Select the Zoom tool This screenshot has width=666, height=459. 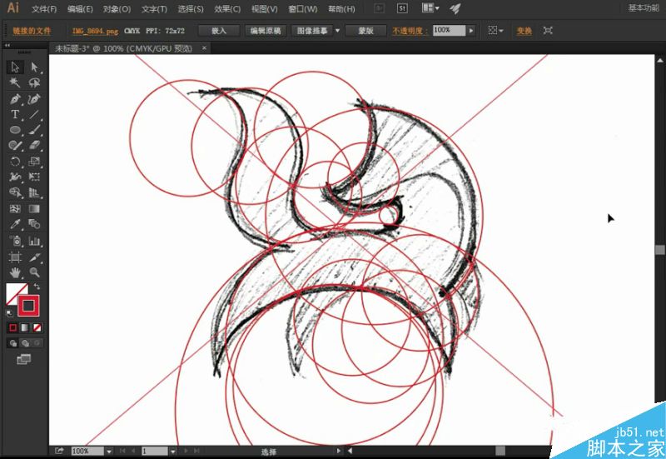[x=34, y=272]
